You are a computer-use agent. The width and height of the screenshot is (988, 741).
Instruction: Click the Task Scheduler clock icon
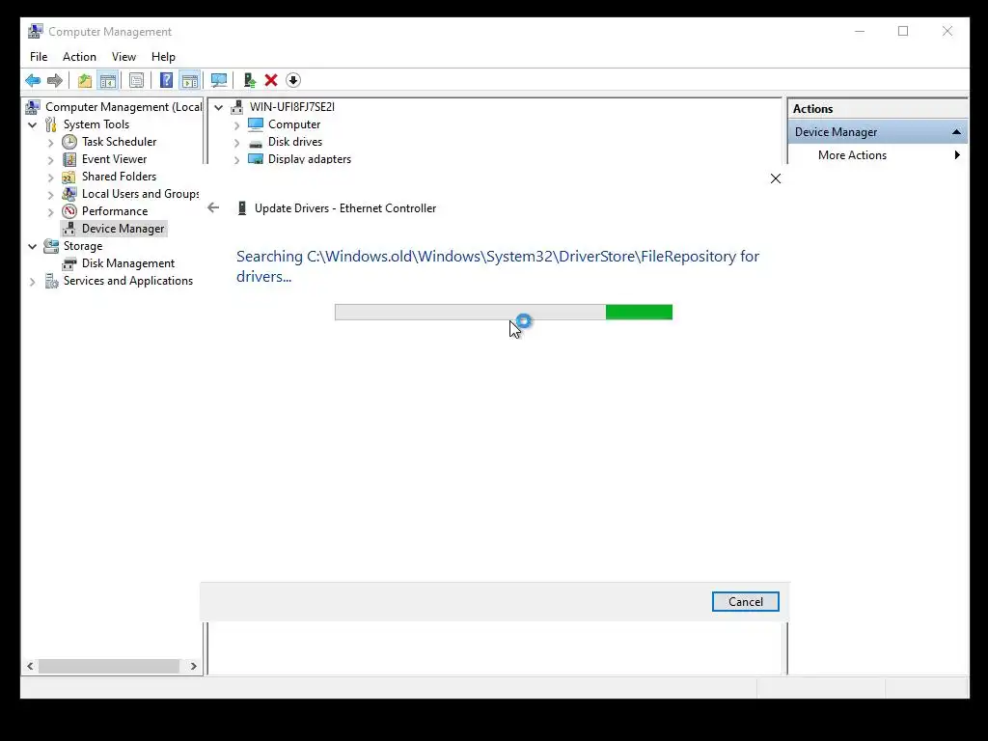coord(69,142)
